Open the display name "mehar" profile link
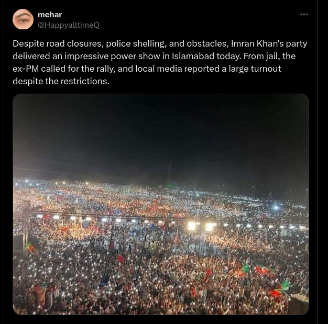328x324 pixels. tap(50, 15)
